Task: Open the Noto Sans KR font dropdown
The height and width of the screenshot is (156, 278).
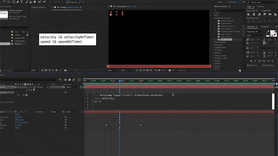Action: pos(256,32)
